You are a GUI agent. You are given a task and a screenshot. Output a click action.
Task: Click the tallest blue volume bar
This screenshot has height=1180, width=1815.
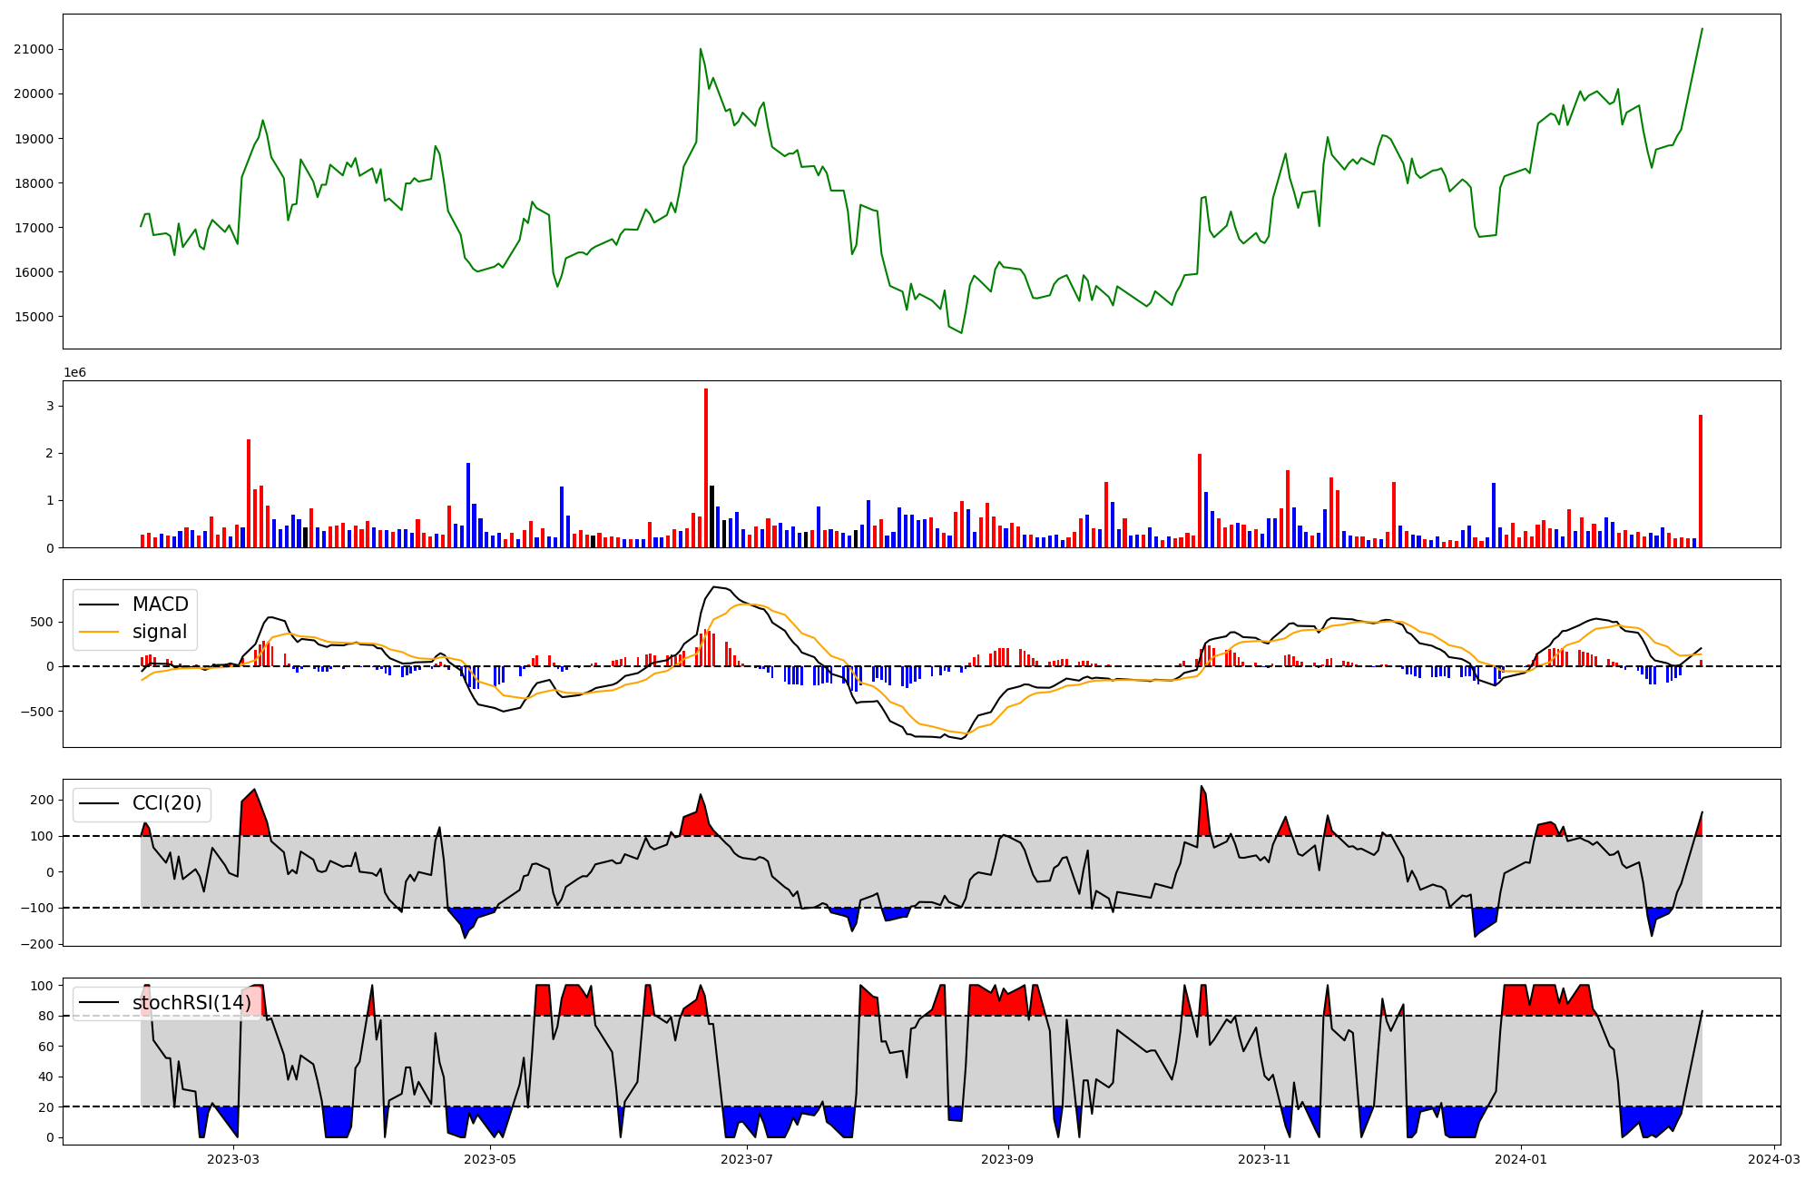pyautogui.click(x=468, y=505)
